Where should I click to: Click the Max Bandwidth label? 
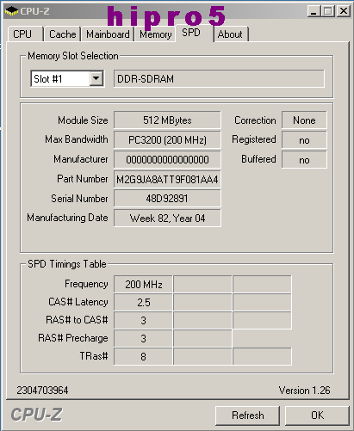[x=77, y=139]
